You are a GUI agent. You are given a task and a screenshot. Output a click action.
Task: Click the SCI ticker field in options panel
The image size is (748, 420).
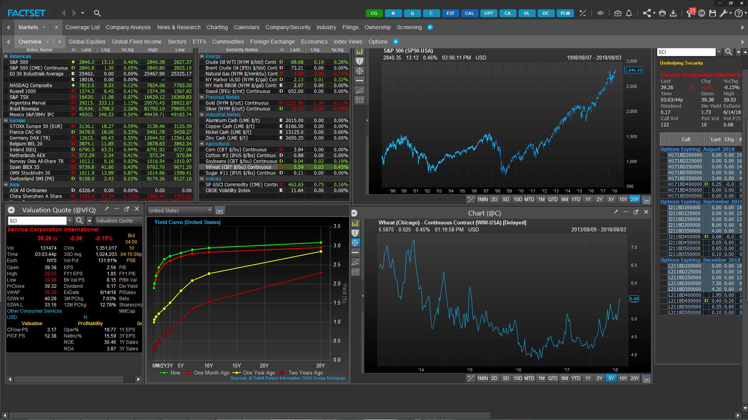pyautogui.click(x=686, y=52)
